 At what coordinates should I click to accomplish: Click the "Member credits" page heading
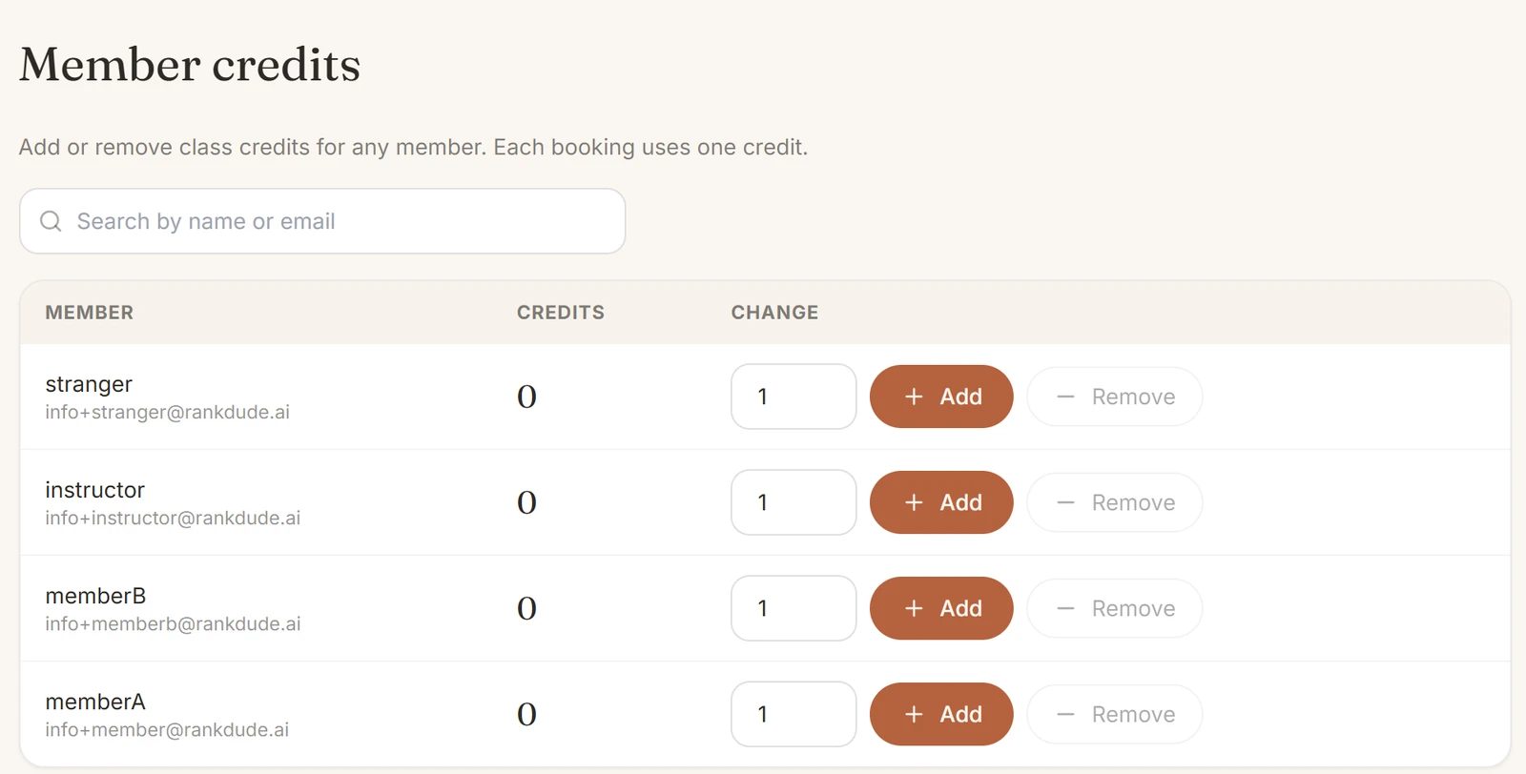point(190,65)
